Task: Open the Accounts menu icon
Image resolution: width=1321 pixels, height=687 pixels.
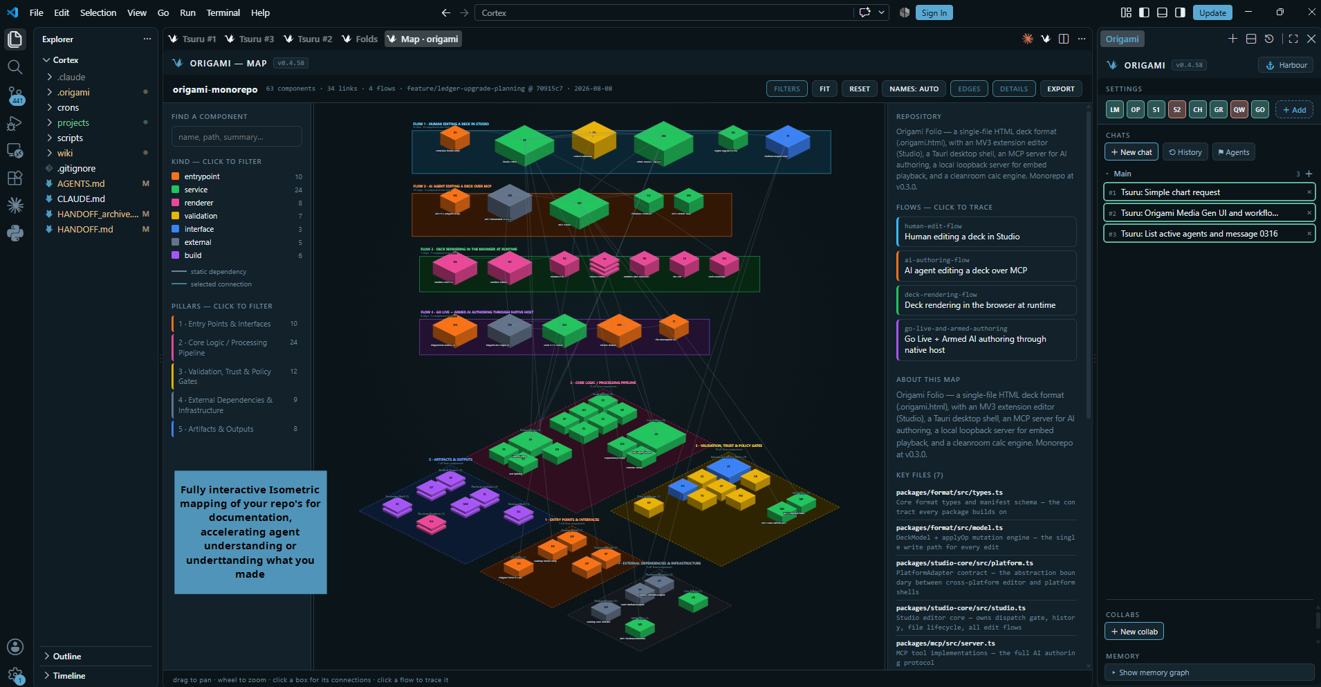Action: (15, 647)
